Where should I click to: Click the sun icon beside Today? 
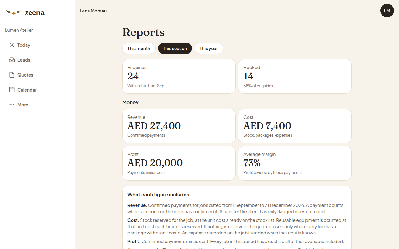pos(12,45)
